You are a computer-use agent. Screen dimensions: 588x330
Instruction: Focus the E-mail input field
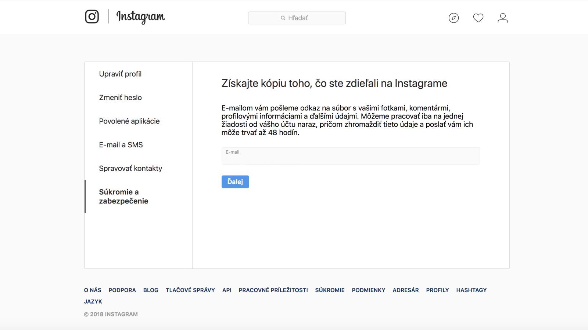[x=351, y=156]
